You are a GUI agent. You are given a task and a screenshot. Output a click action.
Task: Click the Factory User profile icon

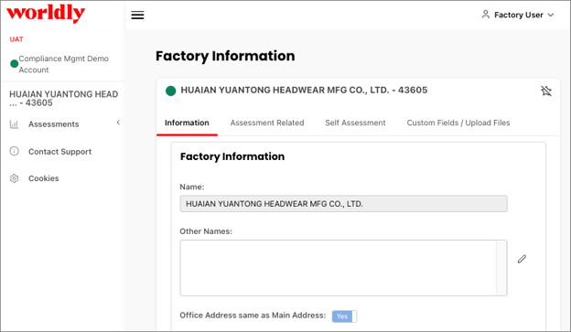tap(485, 15)
